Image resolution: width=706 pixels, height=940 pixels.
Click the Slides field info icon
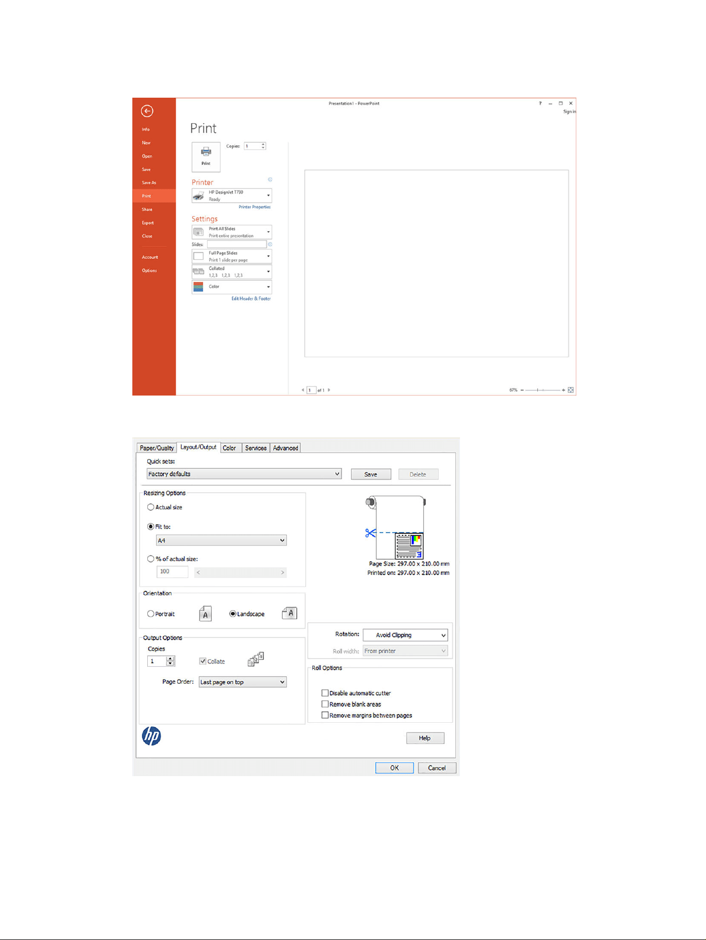(x=270, y=244)
